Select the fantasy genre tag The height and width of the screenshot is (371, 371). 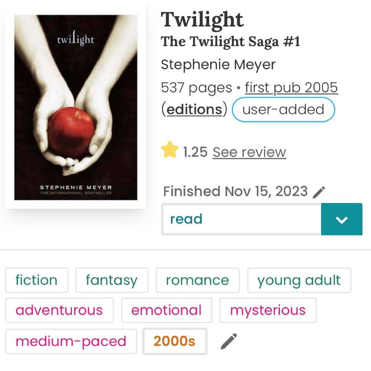click(x=112, y=280)
